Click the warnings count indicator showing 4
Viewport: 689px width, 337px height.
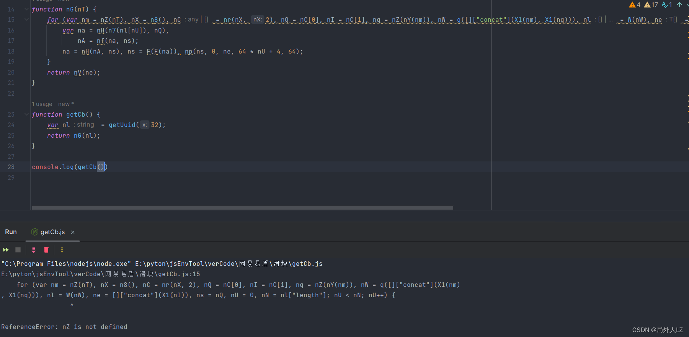[635, 5]
